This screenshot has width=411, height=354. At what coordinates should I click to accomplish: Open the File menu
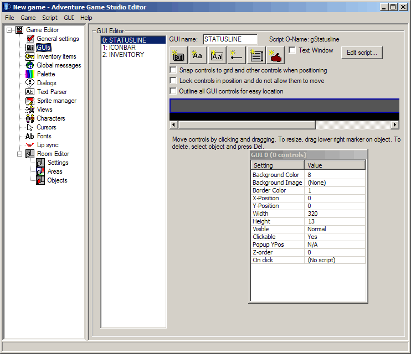[10, 18]
